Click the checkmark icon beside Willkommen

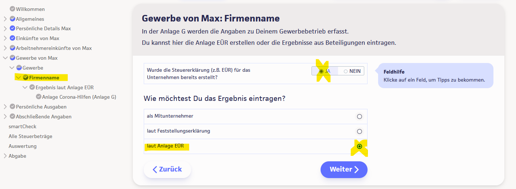(12, 9)
